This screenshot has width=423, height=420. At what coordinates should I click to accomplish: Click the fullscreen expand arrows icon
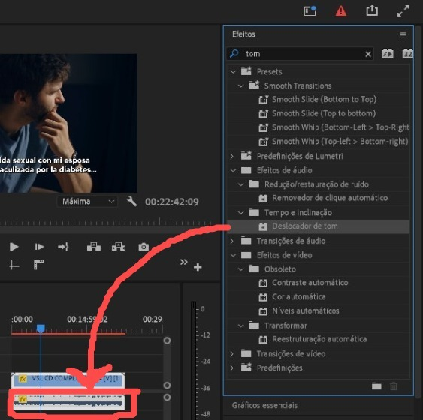[403, 11]
